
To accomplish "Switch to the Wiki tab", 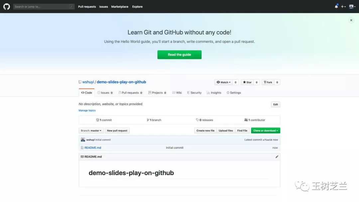I will pos(177,93).
